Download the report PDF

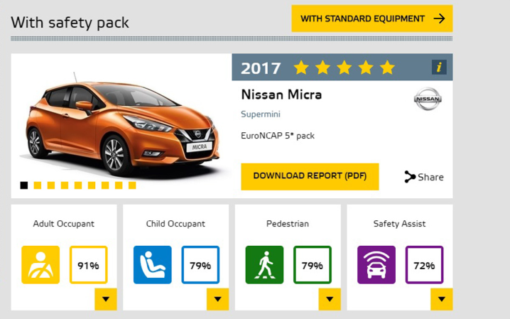coord(310,177)
